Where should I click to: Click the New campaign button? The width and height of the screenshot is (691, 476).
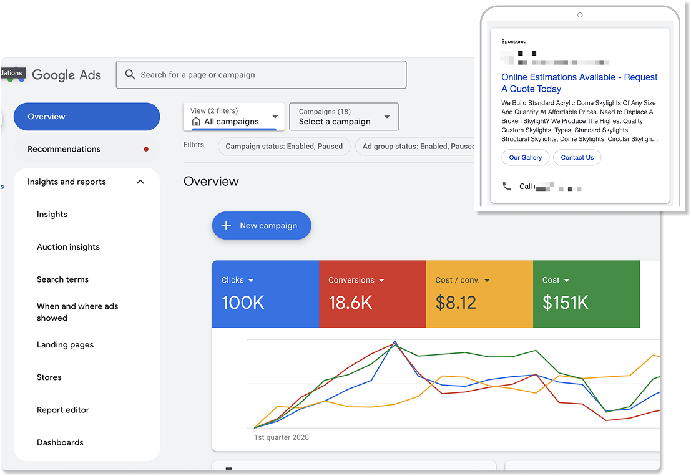point(262,225)
